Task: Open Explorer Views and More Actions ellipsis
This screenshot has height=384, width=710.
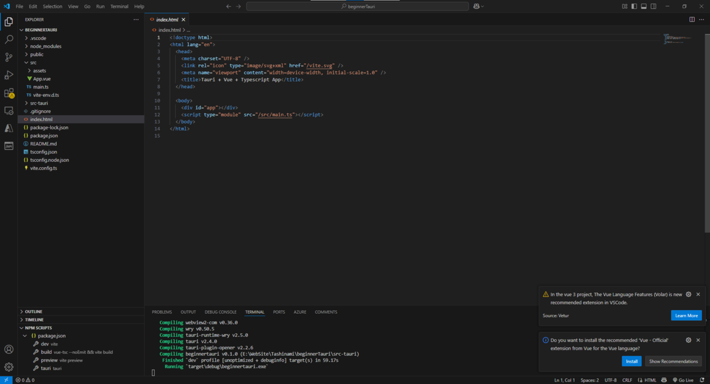Action: (136, 19)
